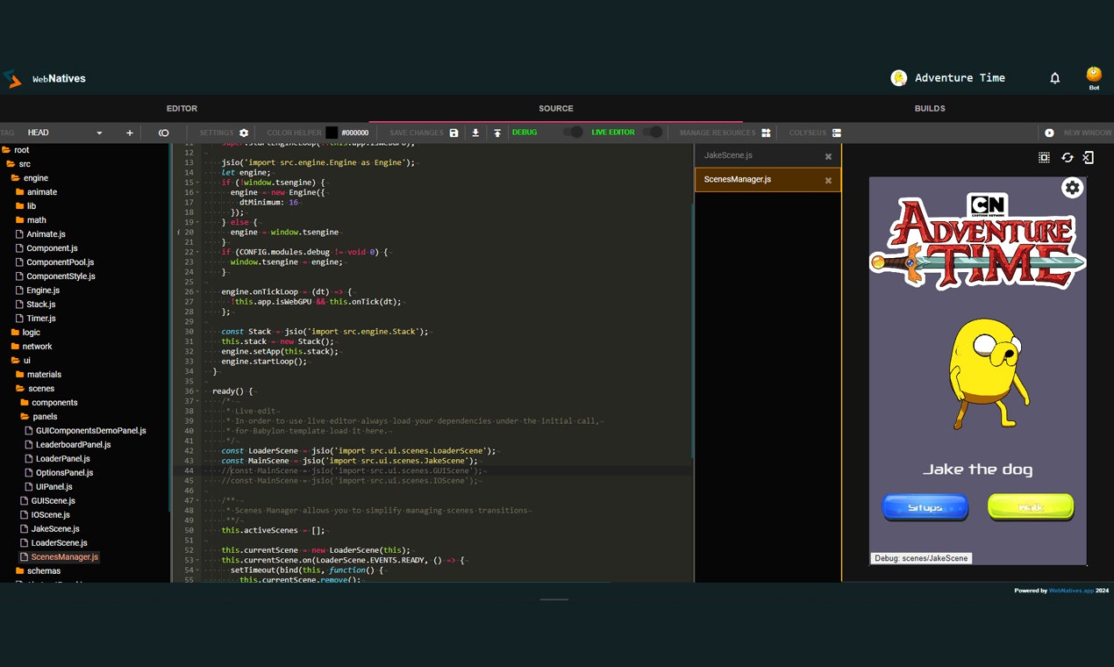This screenshot has width=1114, height=667.
Task: Refresh the game preview
Action: click(1067, 157)
